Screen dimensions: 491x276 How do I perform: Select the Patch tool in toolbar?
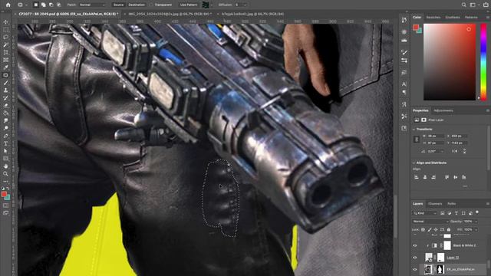(5, 75)
